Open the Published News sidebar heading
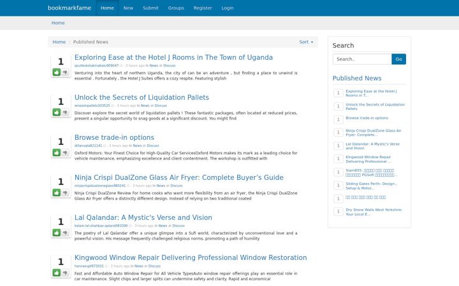This screenshot has height=286, width=459. (357, 78)
